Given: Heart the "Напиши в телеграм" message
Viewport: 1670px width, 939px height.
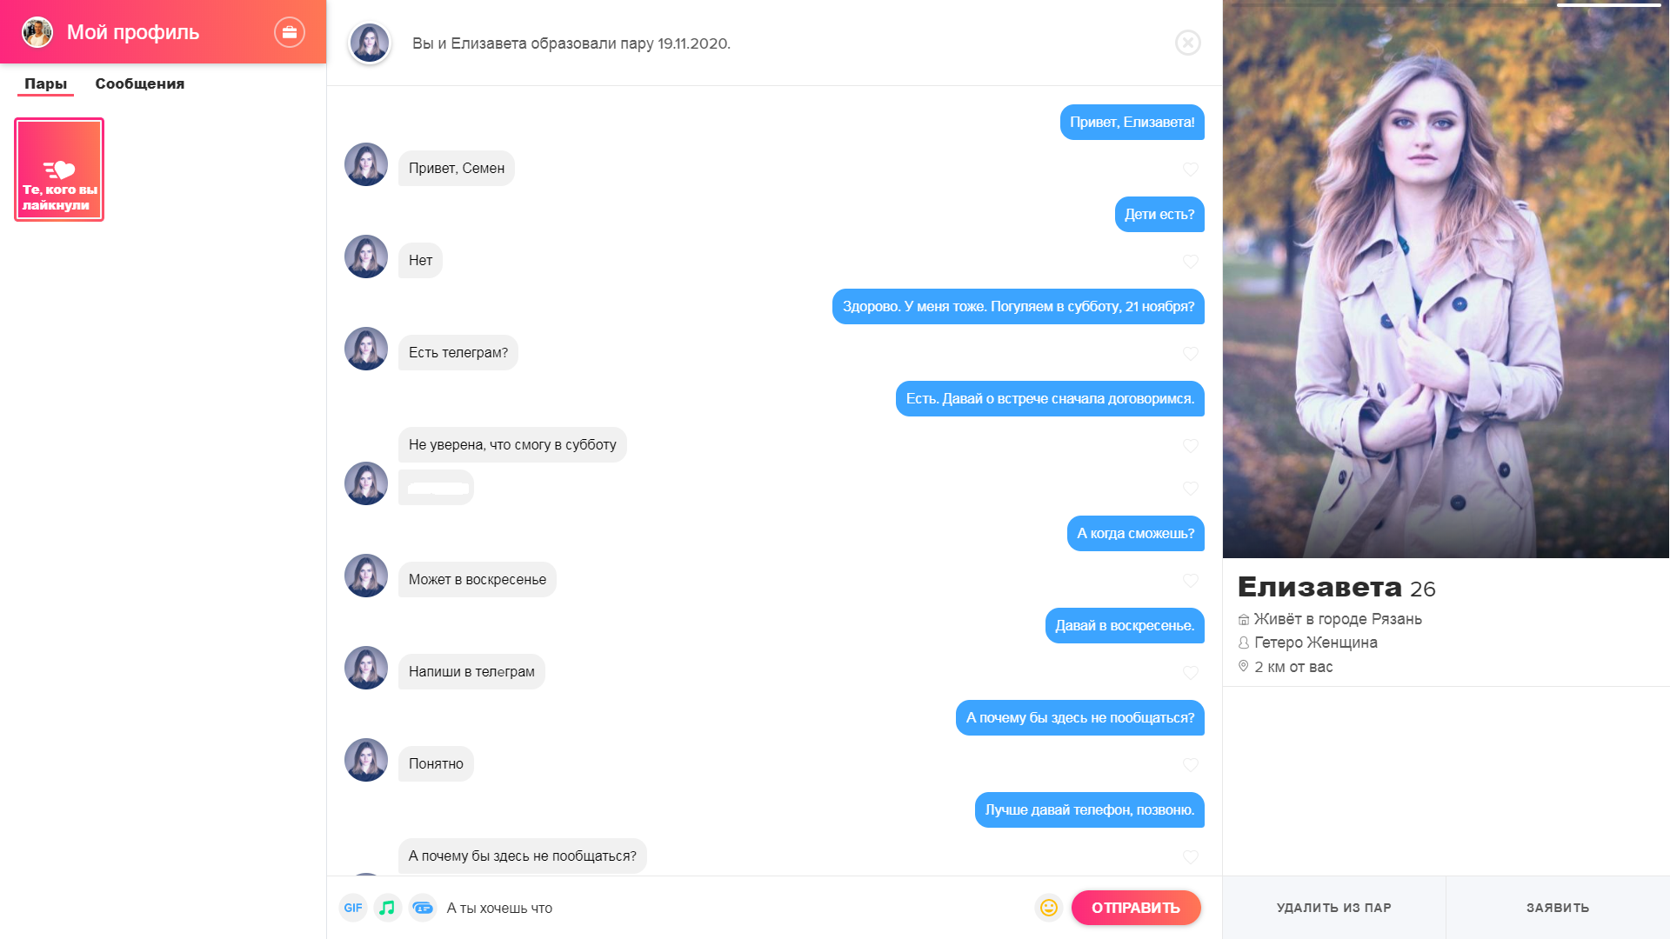Looking at the screenshot, I should coord(1191,673).
